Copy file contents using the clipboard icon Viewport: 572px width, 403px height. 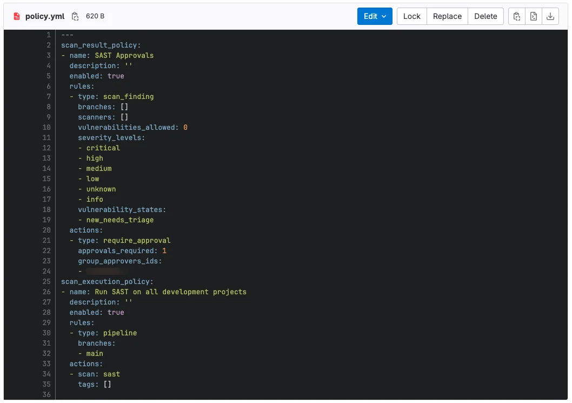click(x=517, y=16)
